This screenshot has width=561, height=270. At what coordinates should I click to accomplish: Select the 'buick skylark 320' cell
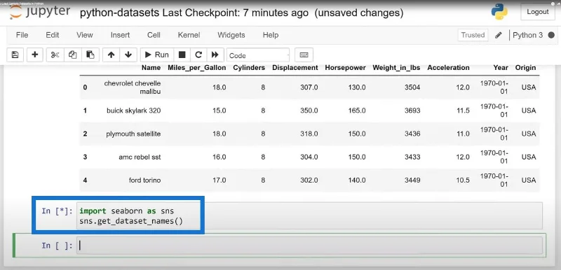click(x=133, y=111)
